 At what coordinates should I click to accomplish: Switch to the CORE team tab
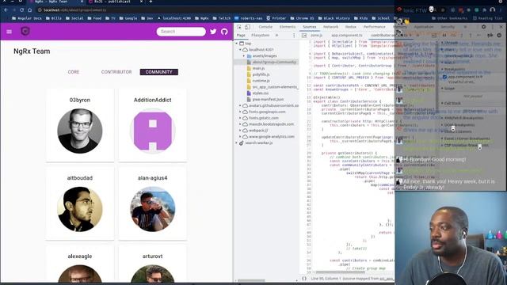[74, 72]
